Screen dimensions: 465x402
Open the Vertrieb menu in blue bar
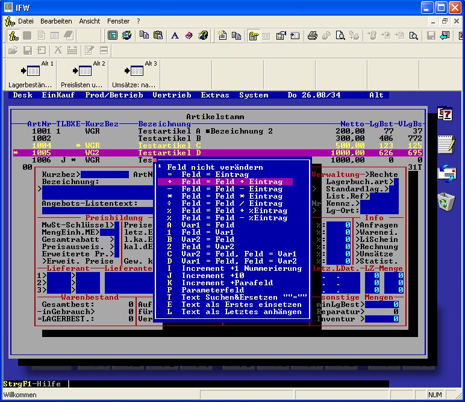pos(172,95)
